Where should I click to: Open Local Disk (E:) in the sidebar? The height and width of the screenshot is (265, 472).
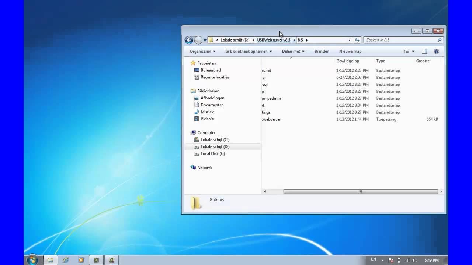pyautogui.click(x=213, y=154)
